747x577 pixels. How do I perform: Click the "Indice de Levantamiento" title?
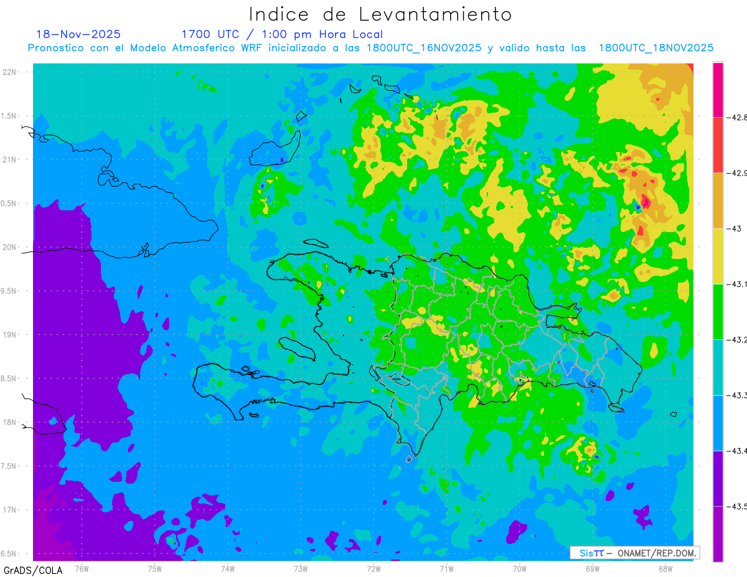point(380,14)
